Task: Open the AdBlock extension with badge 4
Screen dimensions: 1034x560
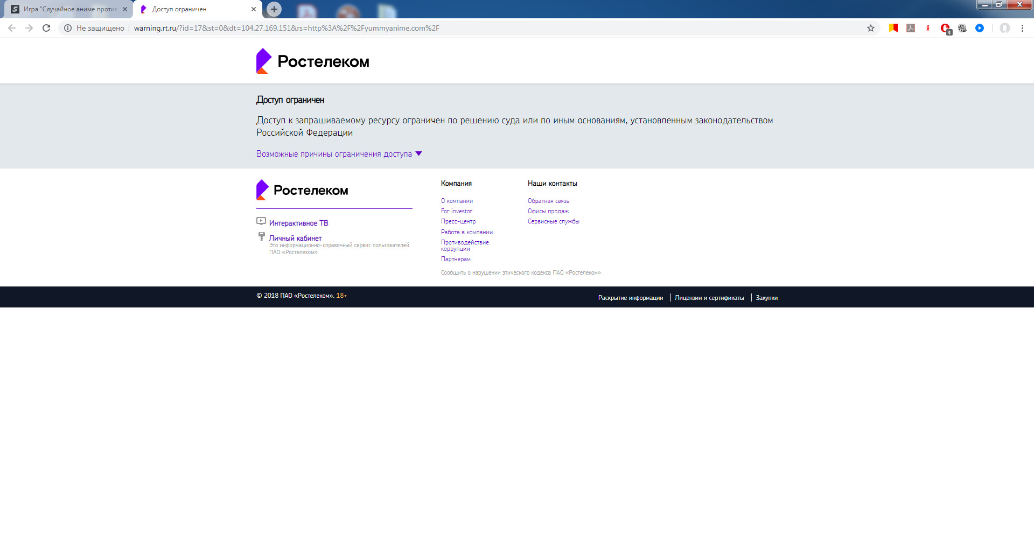Action: (x=945, y=29)
